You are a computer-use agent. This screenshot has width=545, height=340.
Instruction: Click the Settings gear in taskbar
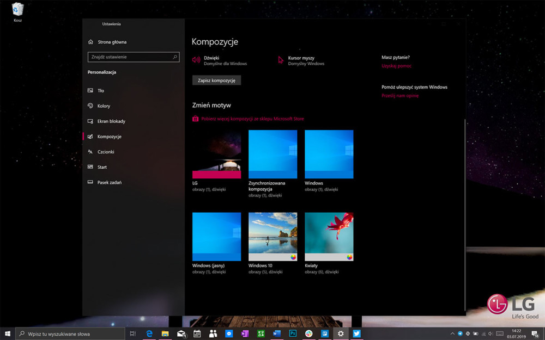[341, 334]
